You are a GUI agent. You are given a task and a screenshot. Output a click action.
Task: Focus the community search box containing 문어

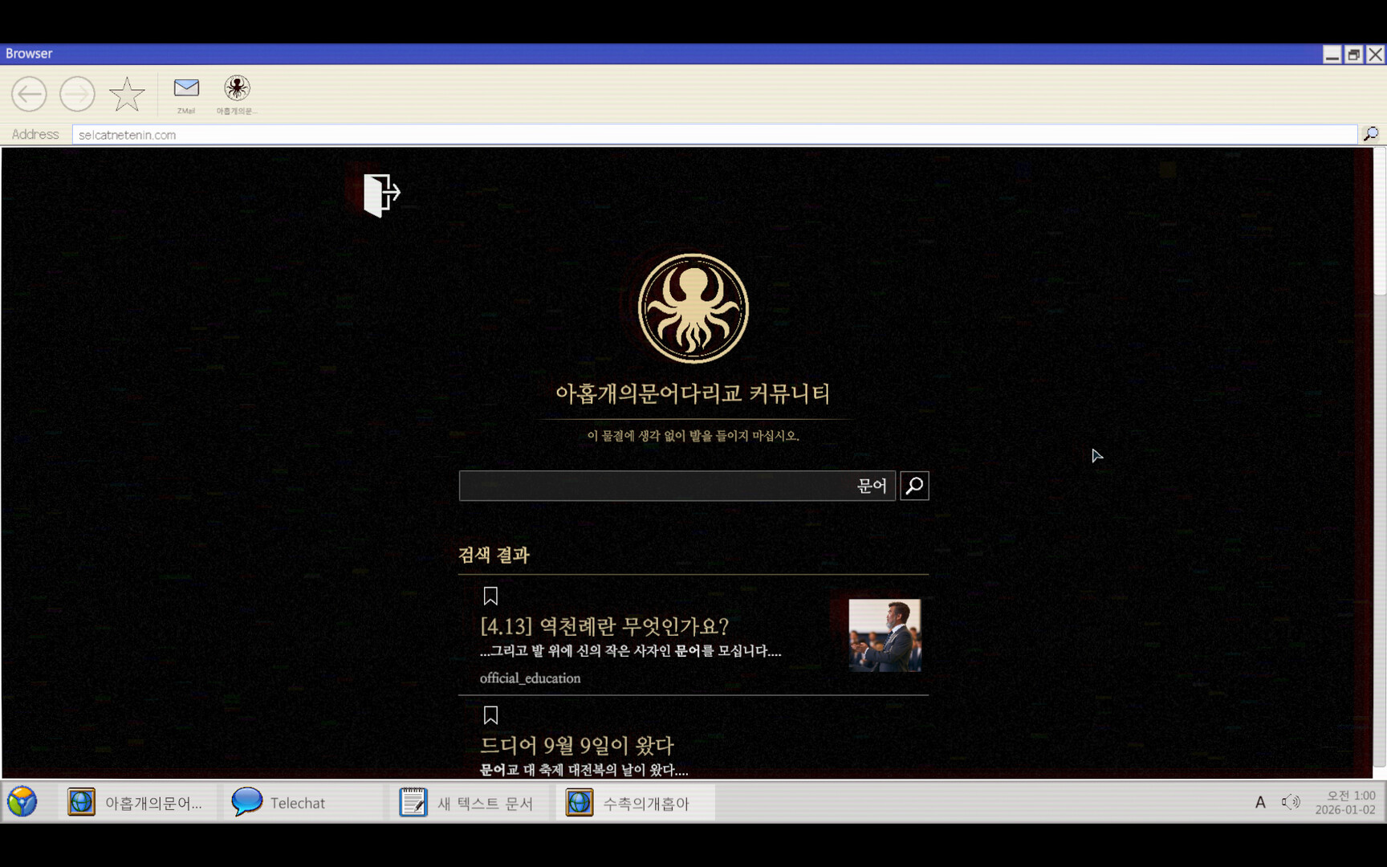[x=677, y=486]
